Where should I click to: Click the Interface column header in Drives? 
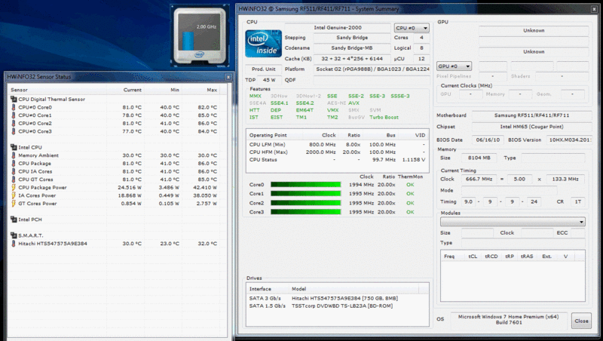(268, 289)
